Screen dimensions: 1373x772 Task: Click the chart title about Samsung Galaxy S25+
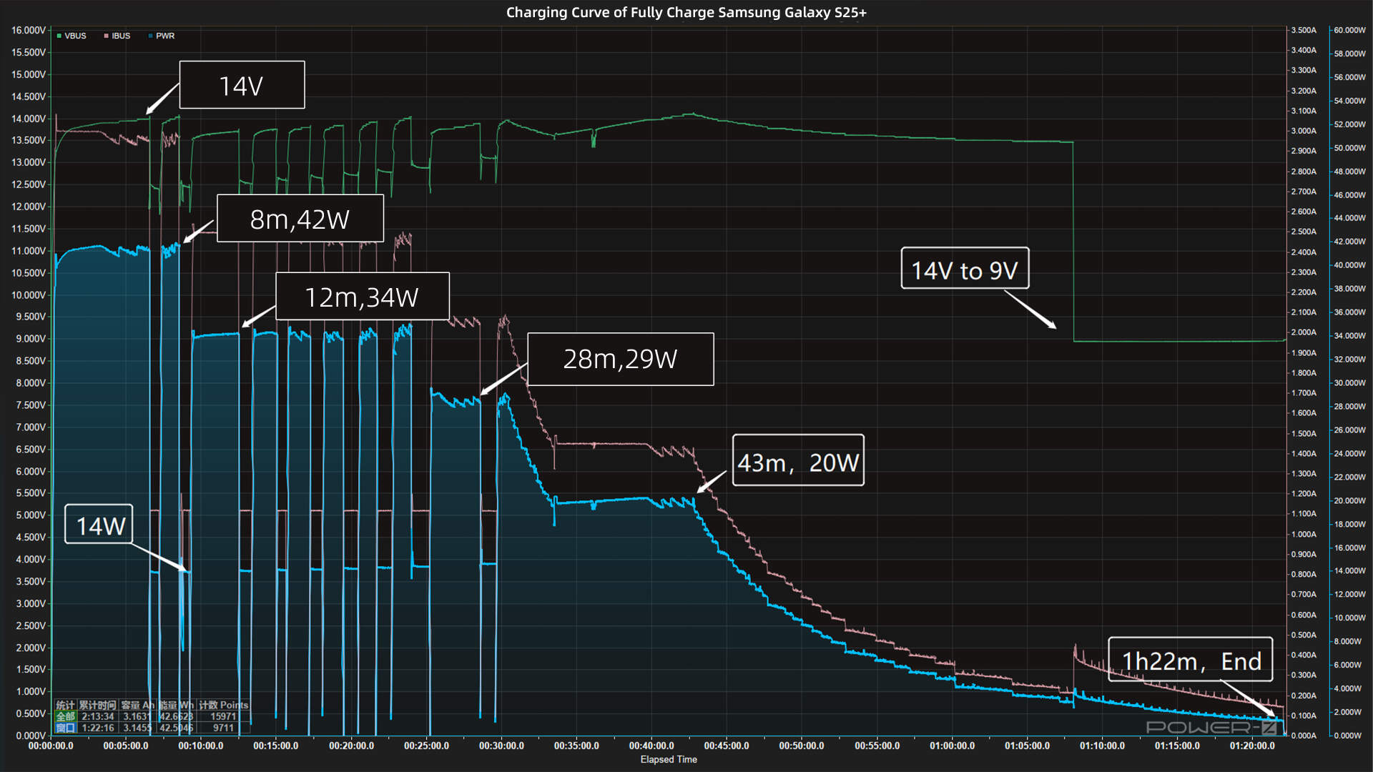point(686,12)
